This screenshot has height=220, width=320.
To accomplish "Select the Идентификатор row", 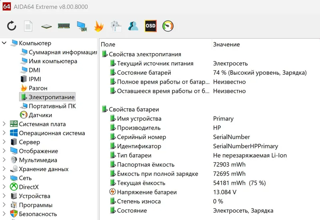I will (210, 146).
